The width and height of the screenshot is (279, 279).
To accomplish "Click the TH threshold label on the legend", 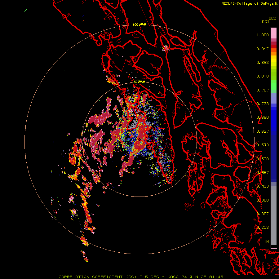I will [x=266, y=241].
